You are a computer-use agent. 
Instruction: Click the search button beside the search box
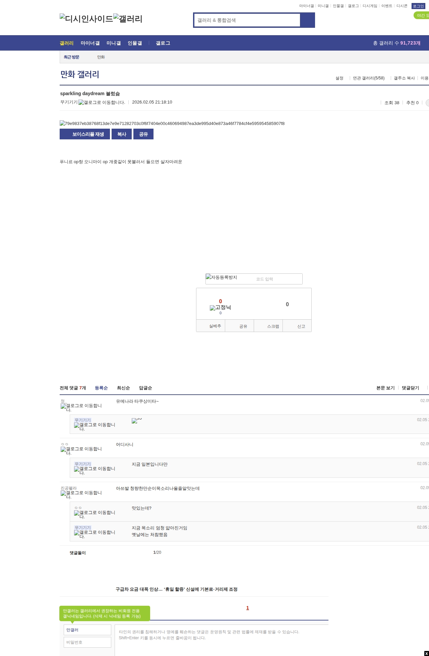[x=307, y=20]
